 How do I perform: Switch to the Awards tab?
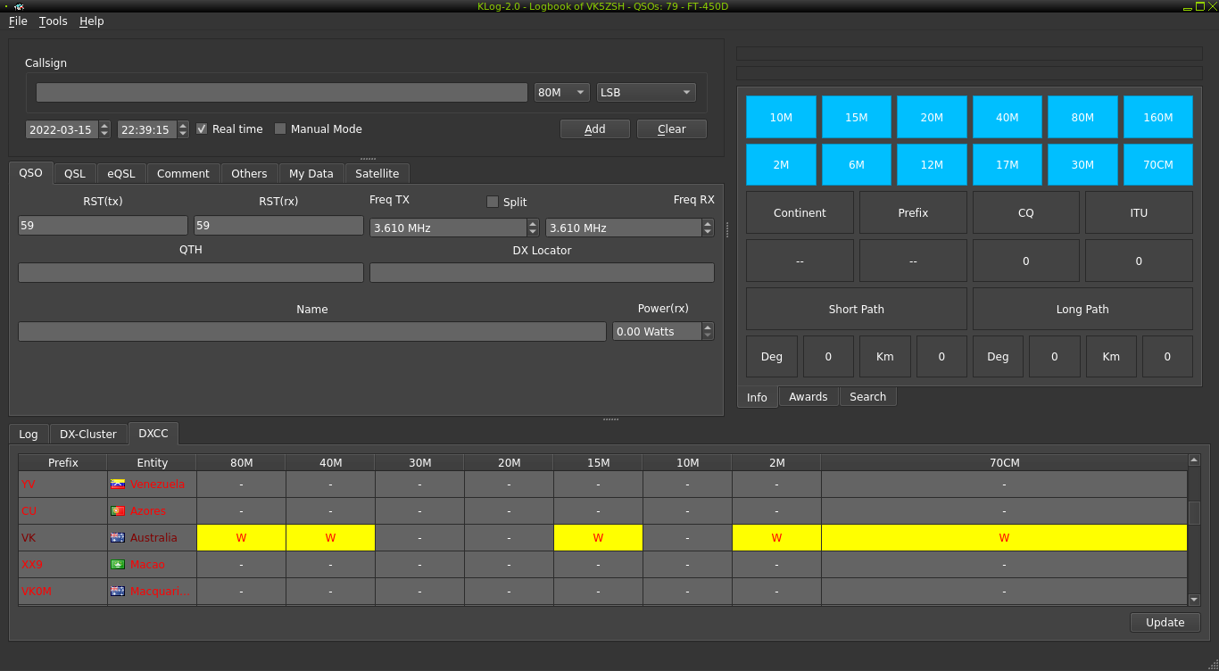point(809,396)
